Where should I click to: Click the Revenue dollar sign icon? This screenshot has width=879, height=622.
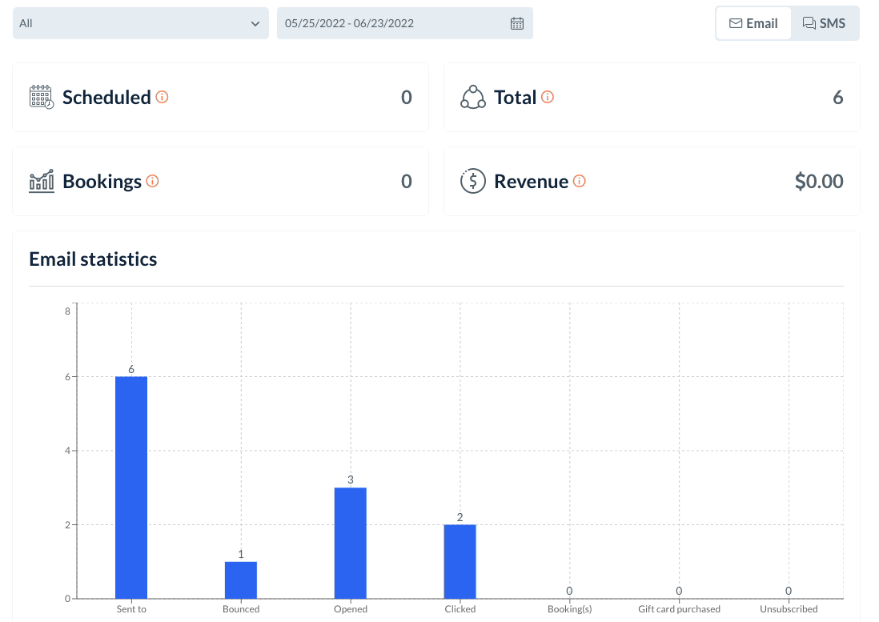click(473, 181)
